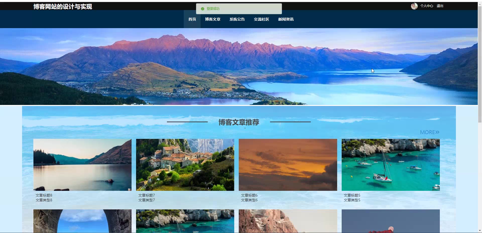Click the 退出 logout link
Screen dimensions: 482x233
point(440,6)
